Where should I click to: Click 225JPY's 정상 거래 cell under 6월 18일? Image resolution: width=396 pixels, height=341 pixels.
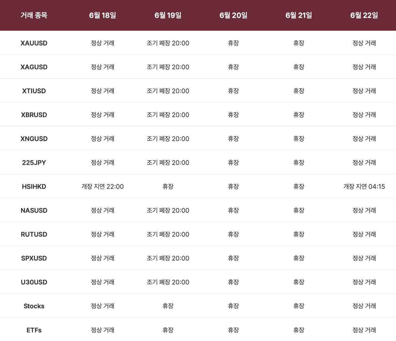(103, 163)
